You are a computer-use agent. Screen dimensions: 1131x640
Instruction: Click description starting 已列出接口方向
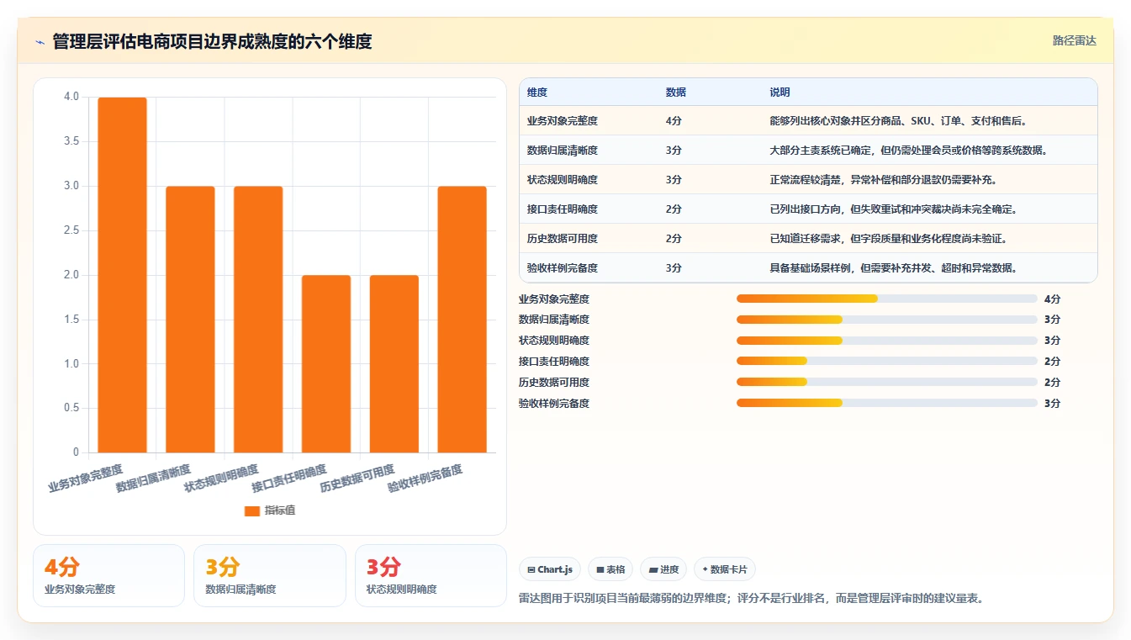(894, 209)
